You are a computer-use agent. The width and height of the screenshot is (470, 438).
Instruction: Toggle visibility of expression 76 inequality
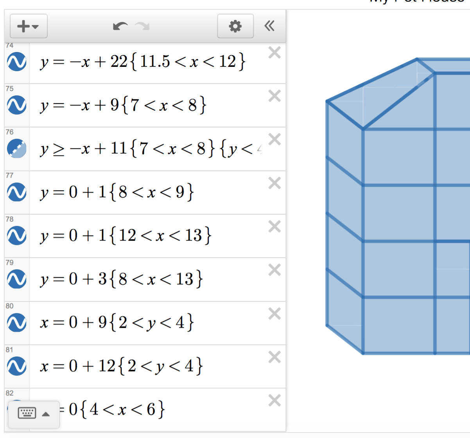pos(17,149)
